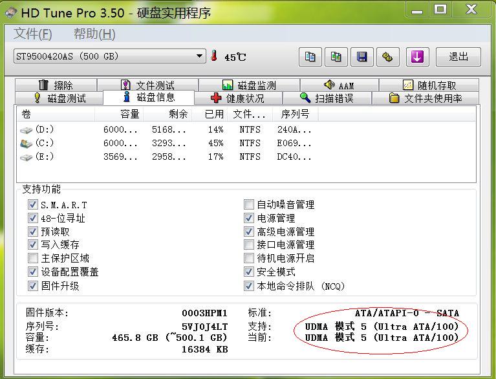Screen dimensions: 496x379
Task: Open the 帮助(H) menu
Action: [x=94, y=34]
